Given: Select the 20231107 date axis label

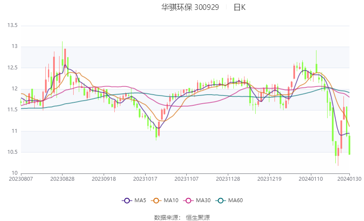Looking at the screenshot, I should coord(186,179).
